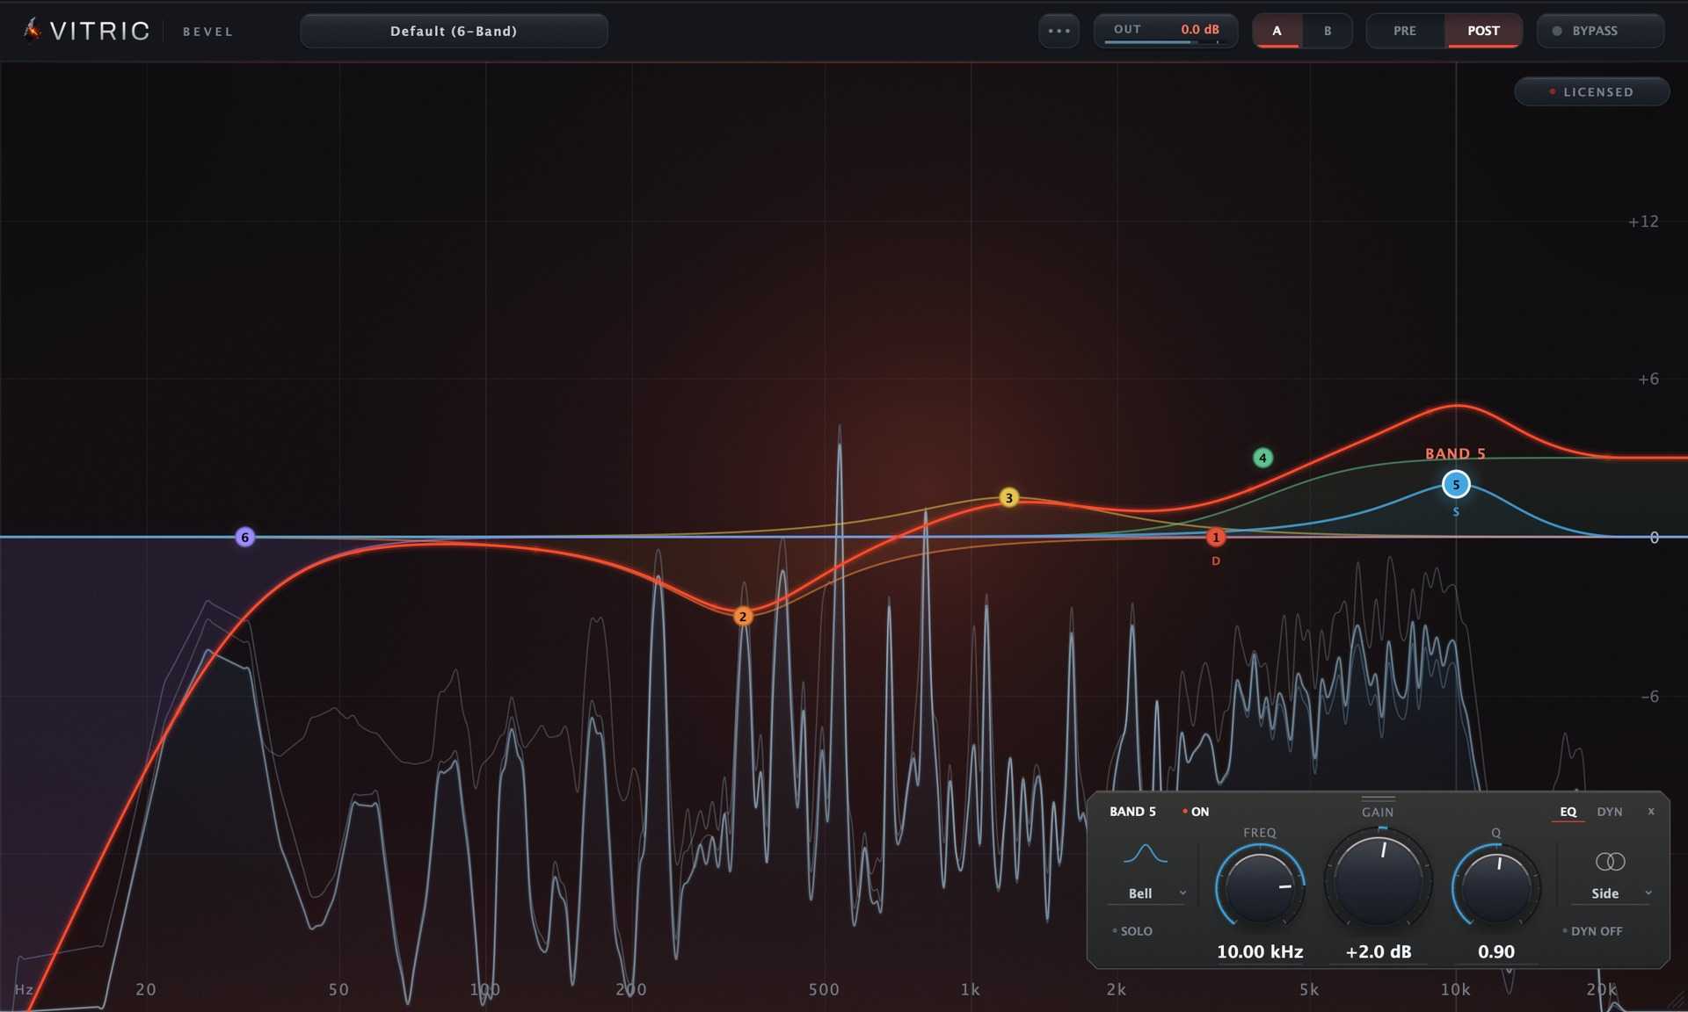Enable Solo for Band 5
1688x1012 pixels.
point(1132,931)
